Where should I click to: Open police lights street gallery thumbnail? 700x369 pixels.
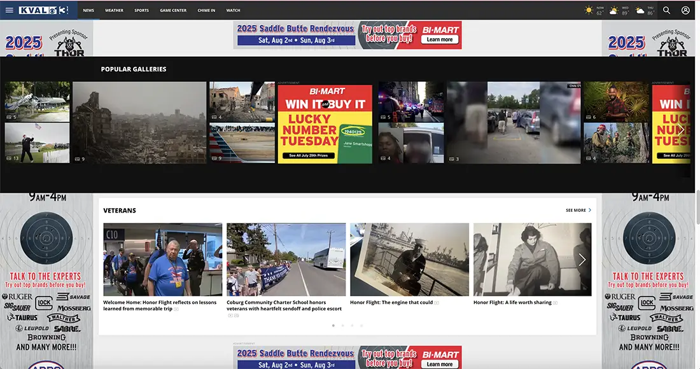click(411, 102)
